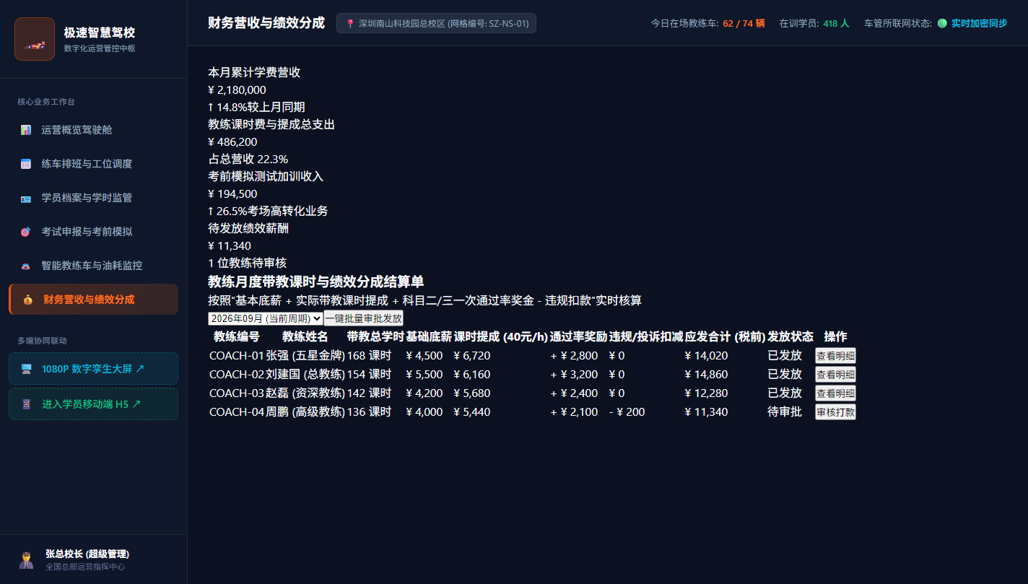
Task: Click 实时加密同步 status text
Action: 979,23
